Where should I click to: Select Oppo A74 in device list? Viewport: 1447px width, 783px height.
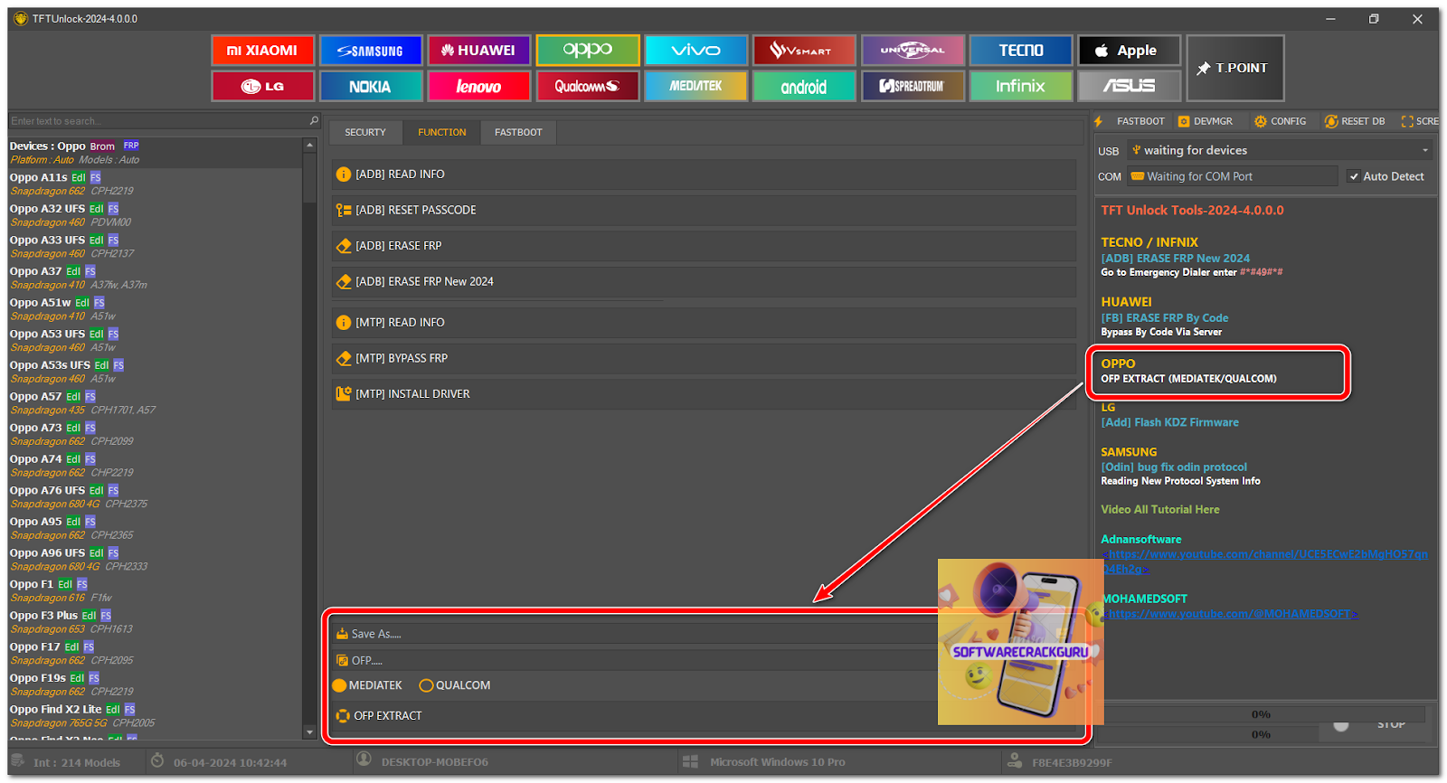click(x=156, y=466)
